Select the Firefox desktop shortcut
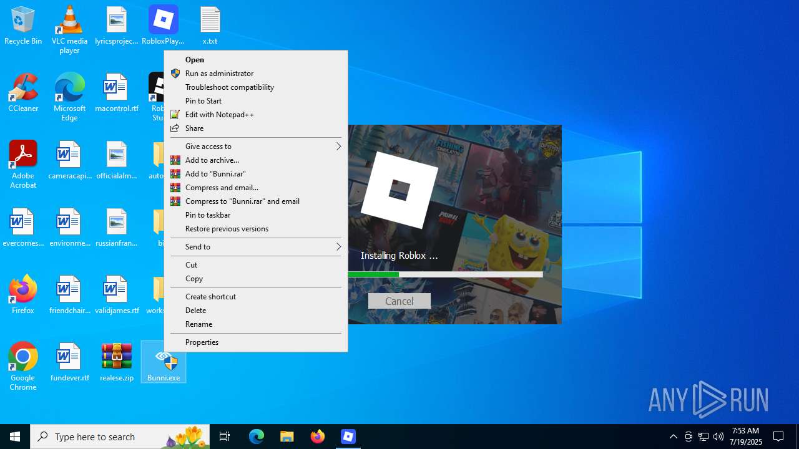This screenshot has height=449, width=799. tap(23, 294)
